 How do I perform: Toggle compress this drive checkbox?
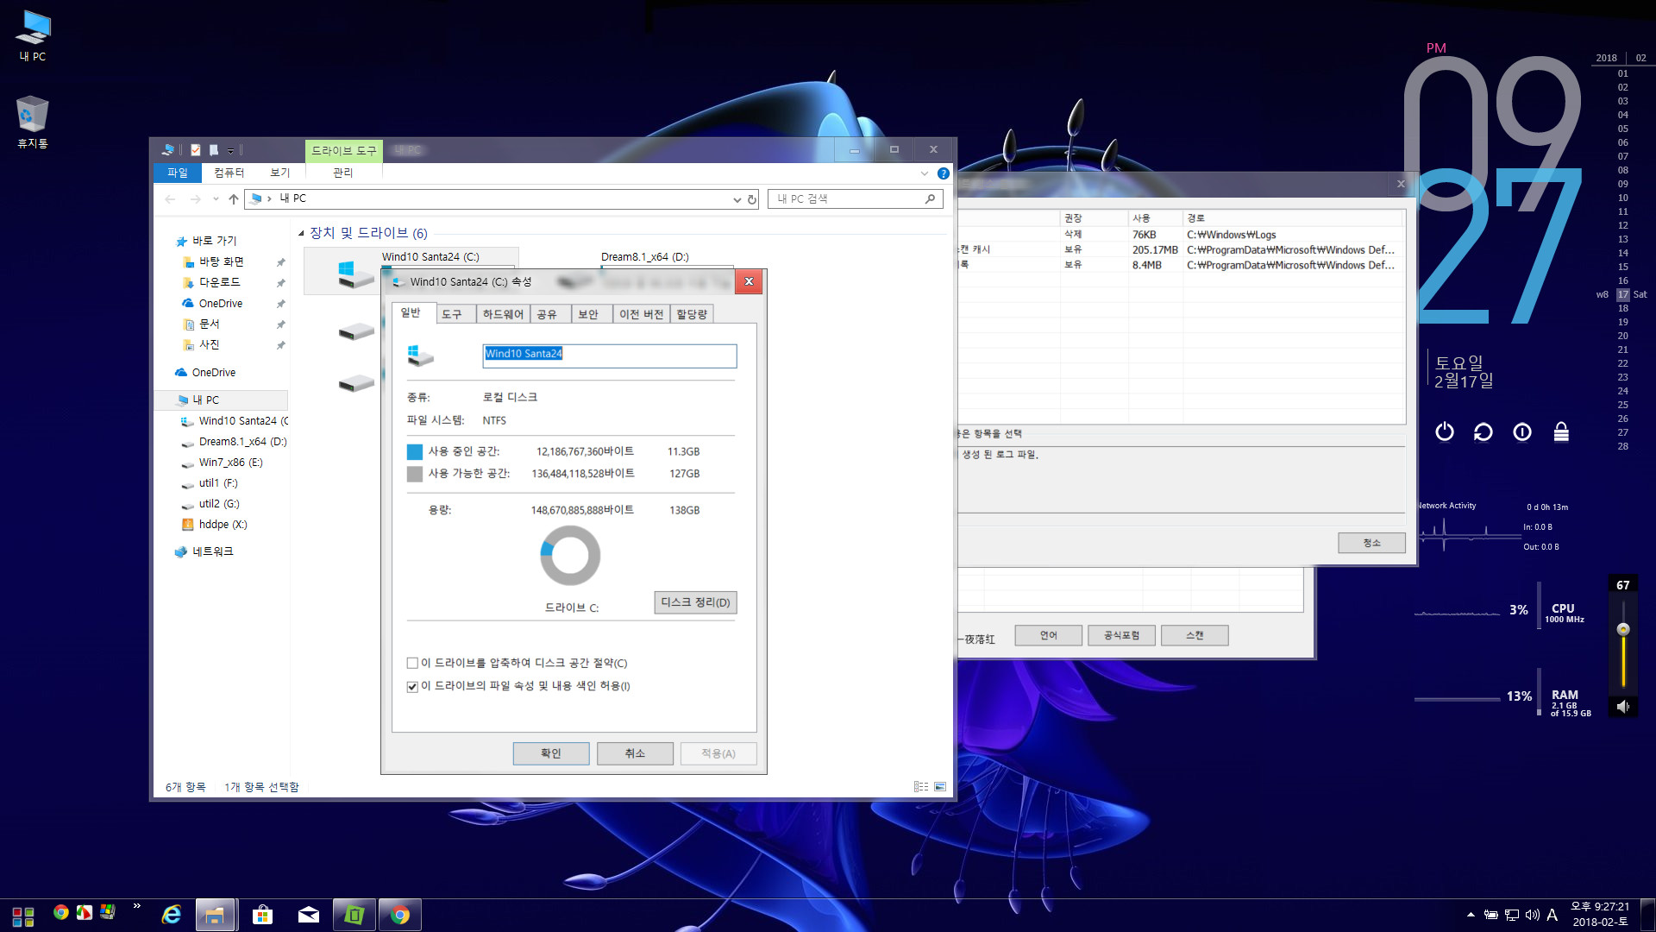[412, 664]
